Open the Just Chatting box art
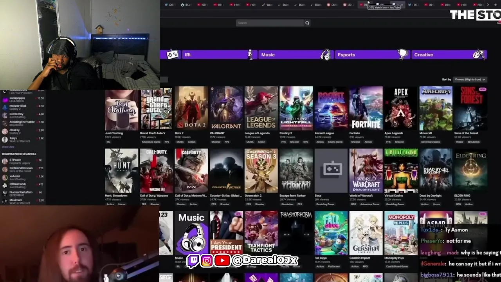This screenshot has height=282, width=501. (x=121, y=108)
